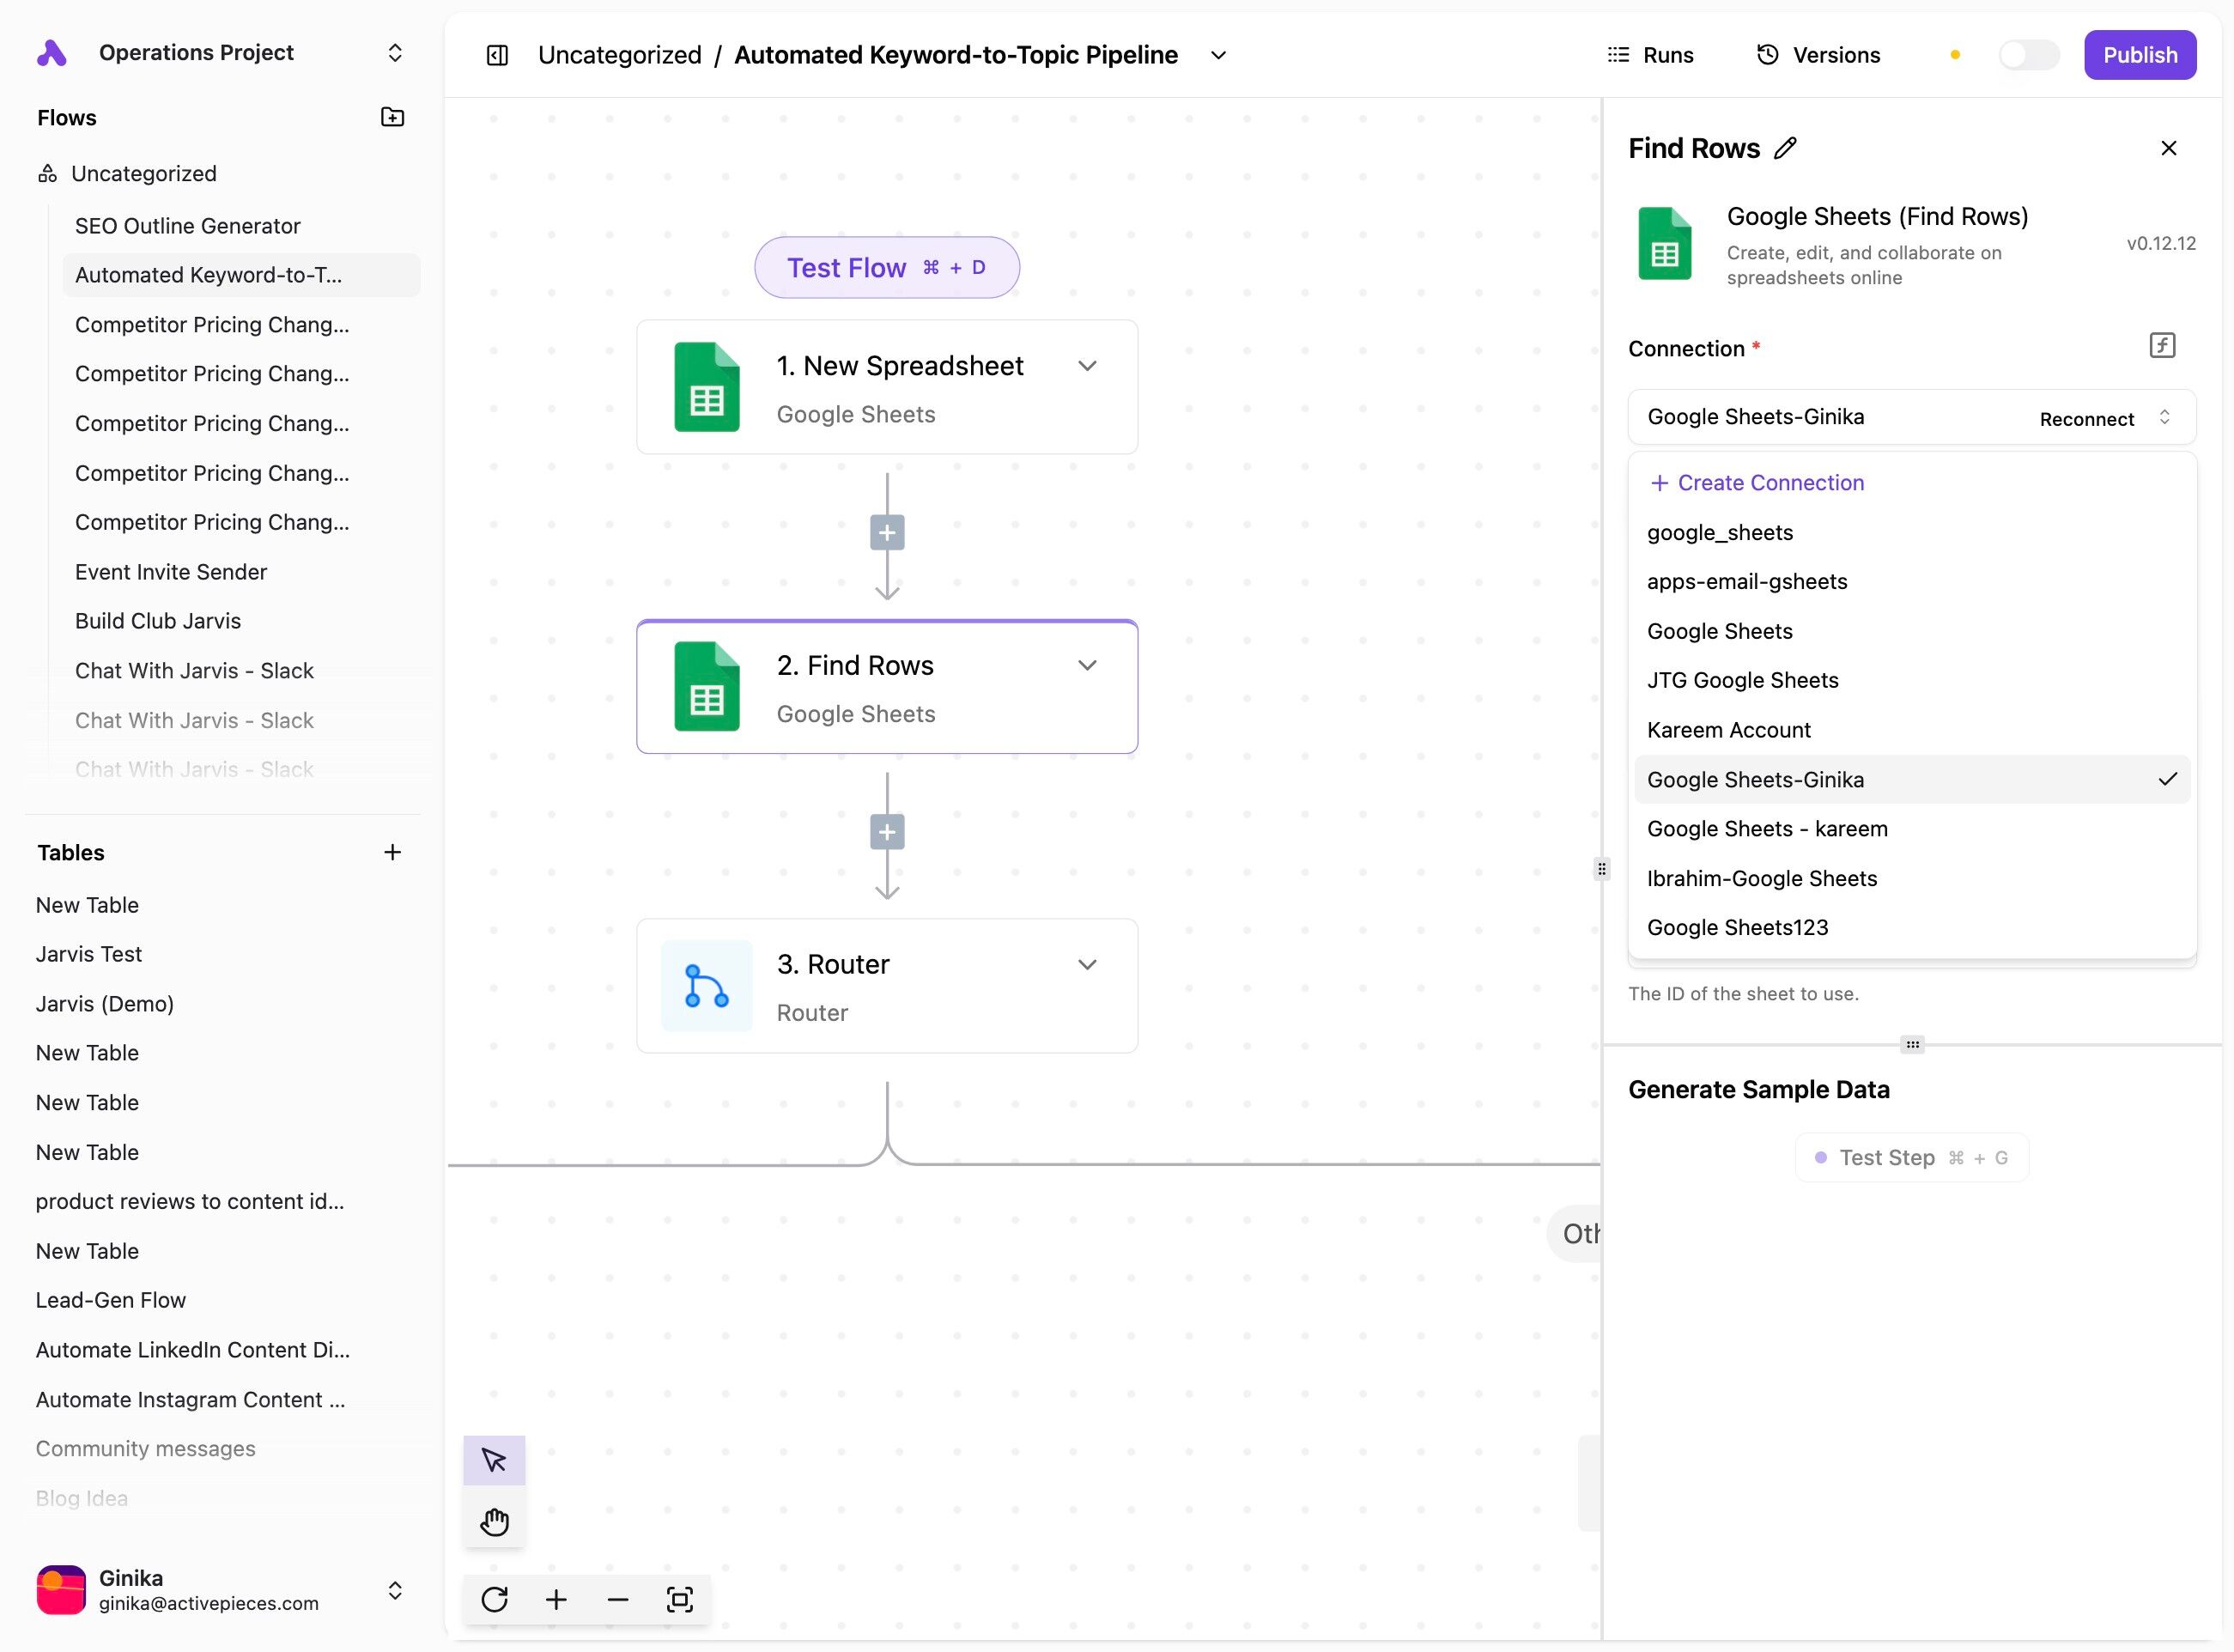Open the Router step dropdown chevron
This screenshot has width=2234, height=1652.
tap(1087, 964)
